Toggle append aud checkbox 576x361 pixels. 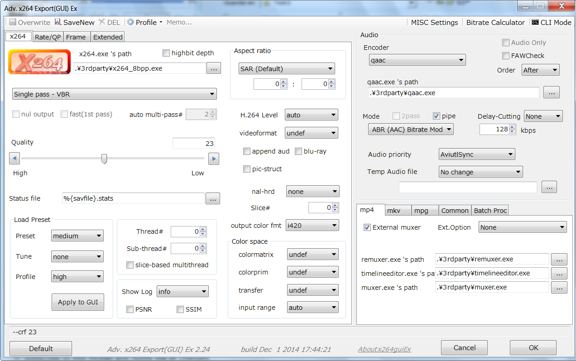tap(247, 151)
